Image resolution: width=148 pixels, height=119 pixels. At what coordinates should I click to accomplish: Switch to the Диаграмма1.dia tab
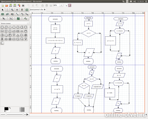[x=36, y=10]
